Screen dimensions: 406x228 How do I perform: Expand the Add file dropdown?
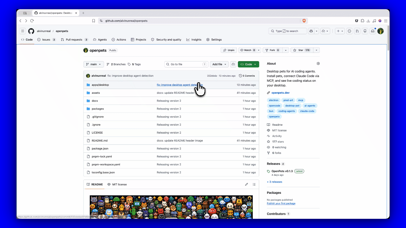(219, 64)
